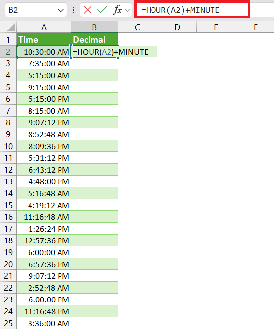Open the dropdown next to fx
This screenshot has width=274, height=329.
[128, 10]
